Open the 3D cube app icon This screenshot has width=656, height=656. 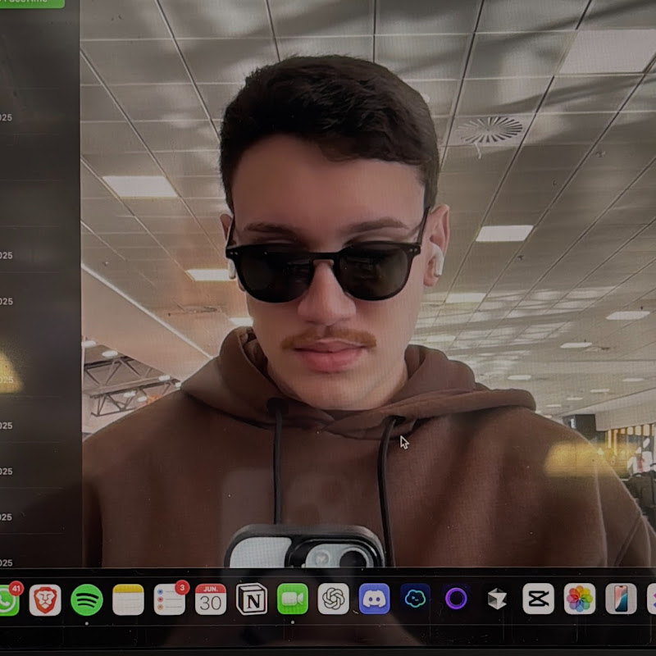(x=497, y=599)
